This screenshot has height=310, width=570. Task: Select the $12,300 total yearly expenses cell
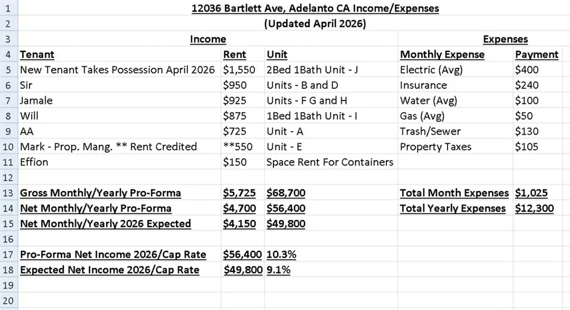(x=531, y=208)
